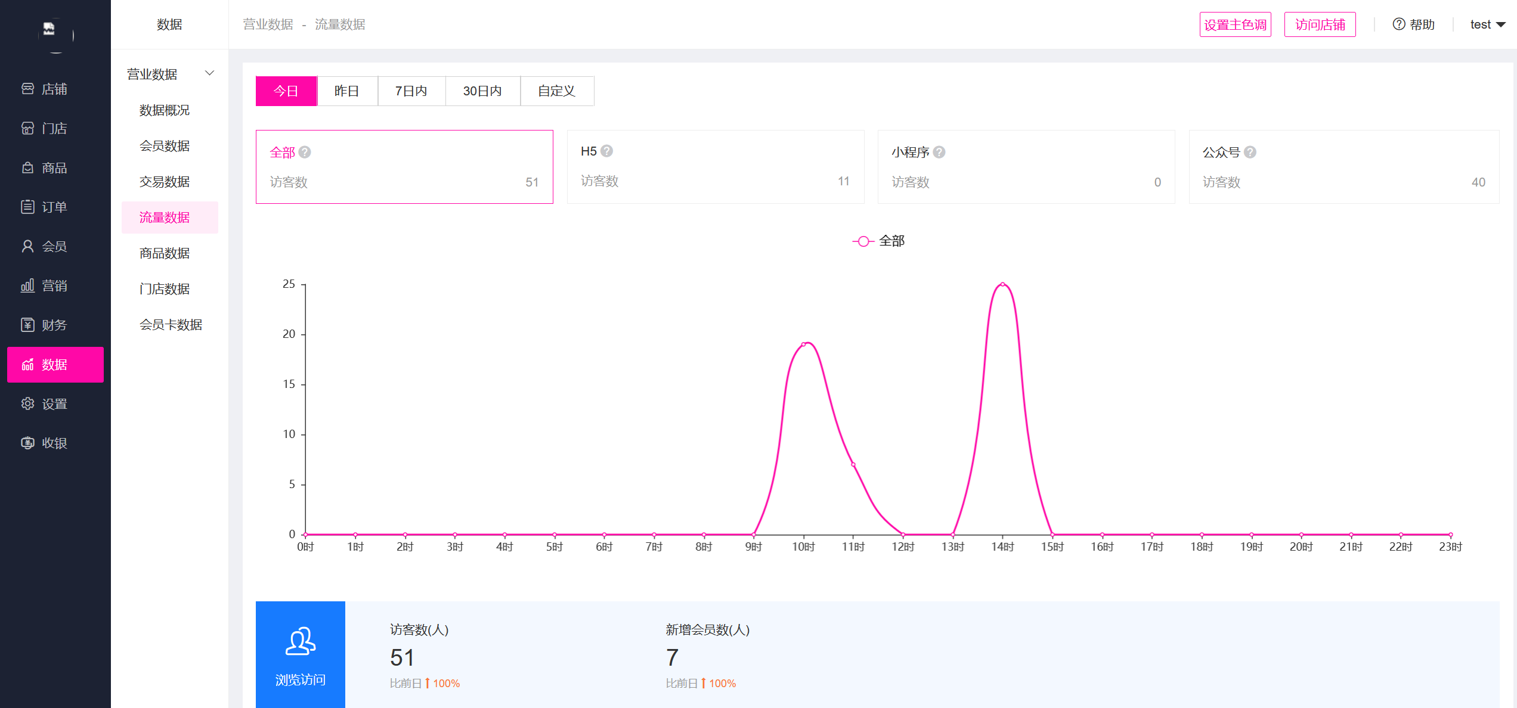Select the 门店 sidebar icon

click(27, 128)
